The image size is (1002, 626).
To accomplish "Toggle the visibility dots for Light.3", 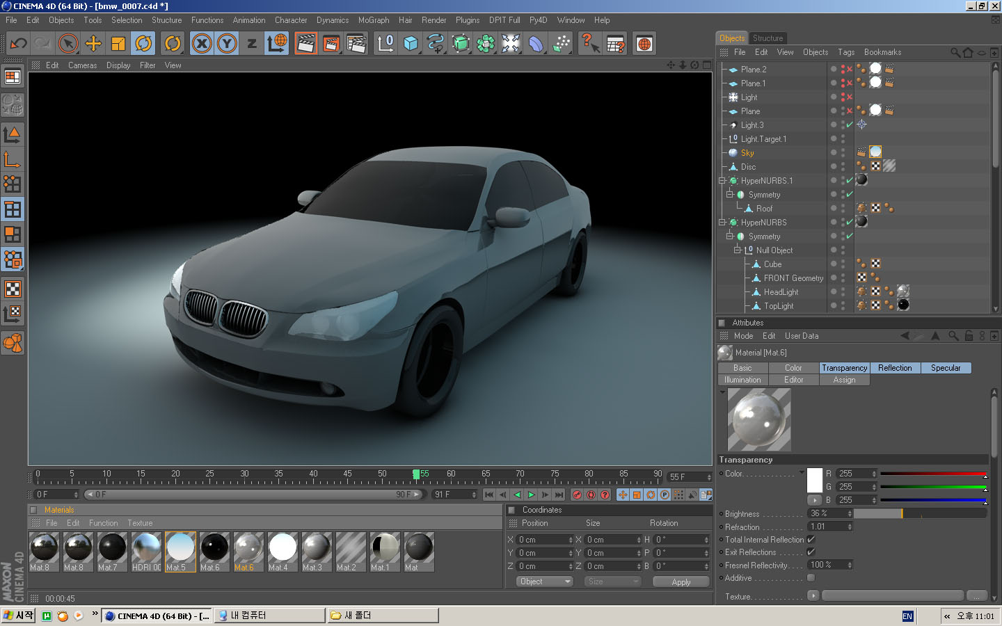I will point(843,125).
